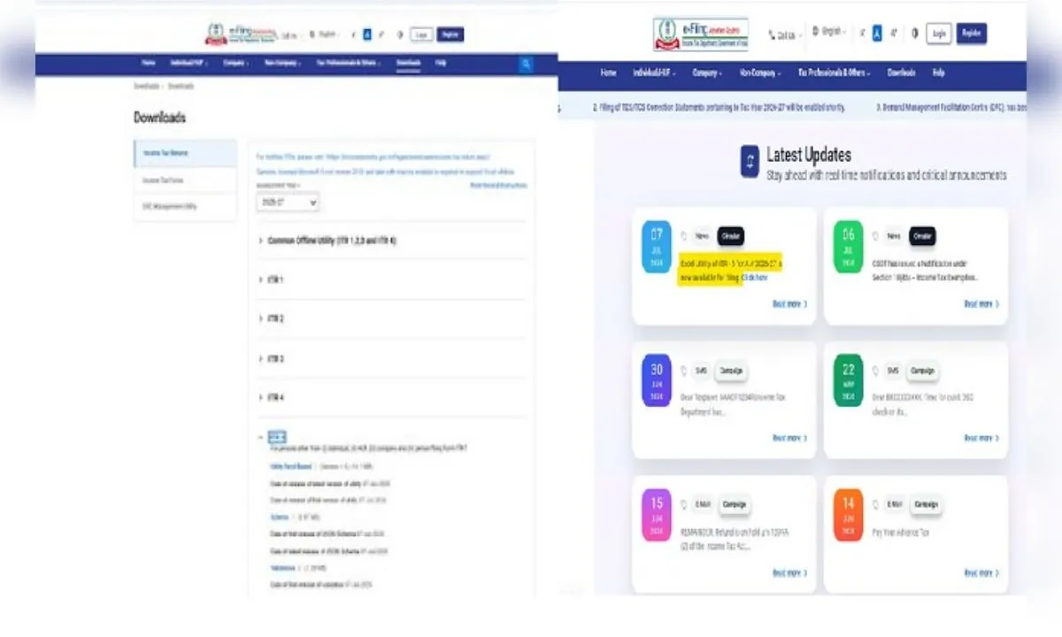Click Read more on 06 Jul card

coord(981,303)
